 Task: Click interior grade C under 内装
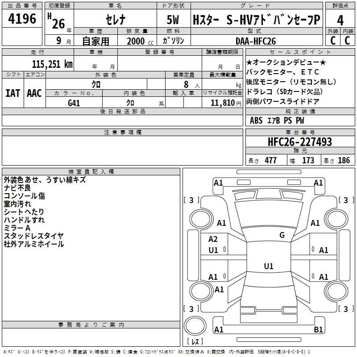[347, 41]
